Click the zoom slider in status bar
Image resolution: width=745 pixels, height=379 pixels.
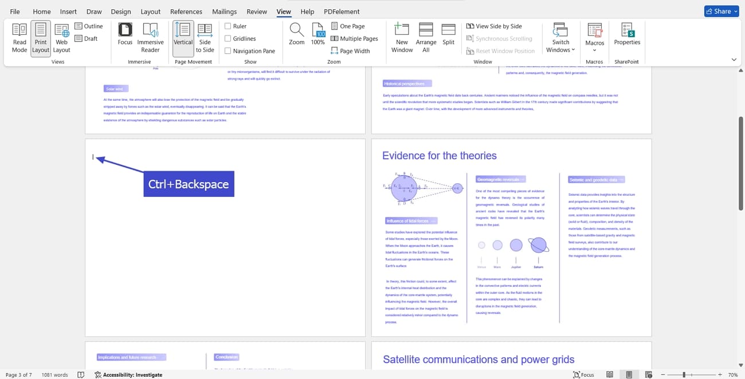[x=691, y=374]
